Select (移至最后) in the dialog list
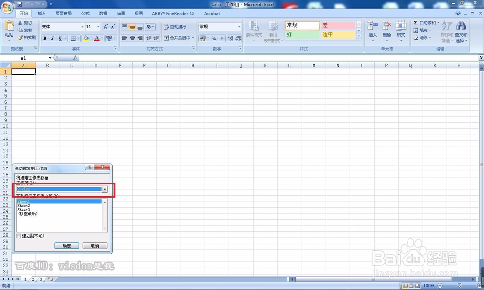Screen dimensions: 484x290 tap(28, 214)
